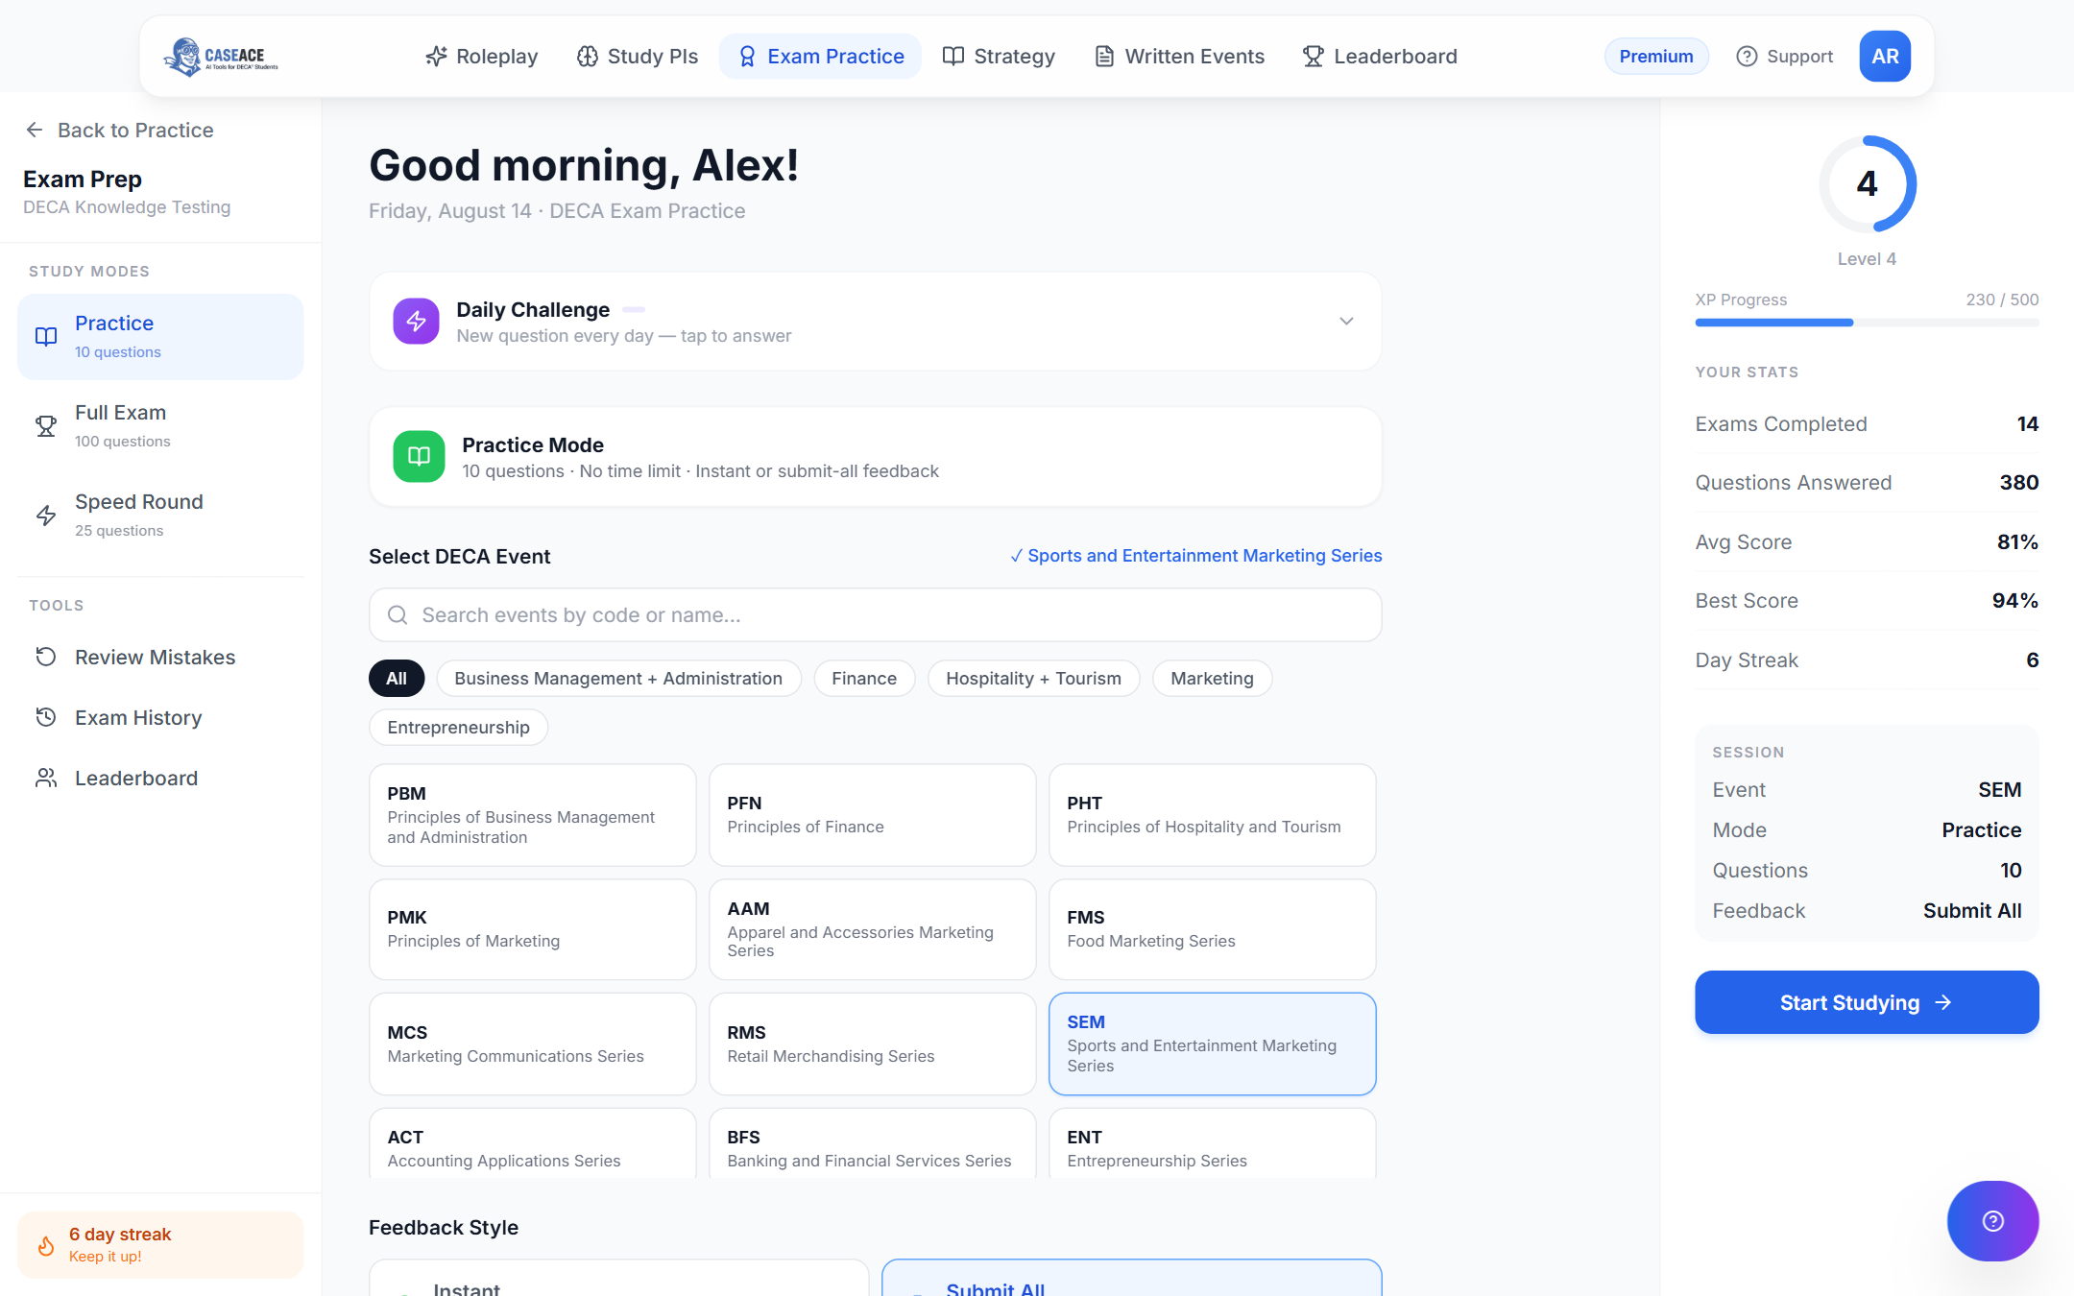Click the Roleplay sparkle icon

pos(436,57)
